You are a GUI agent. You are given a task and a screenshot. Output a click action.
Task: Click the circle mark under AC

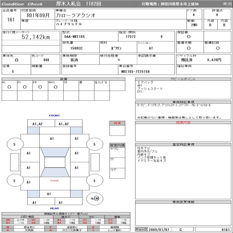[9, 87]
